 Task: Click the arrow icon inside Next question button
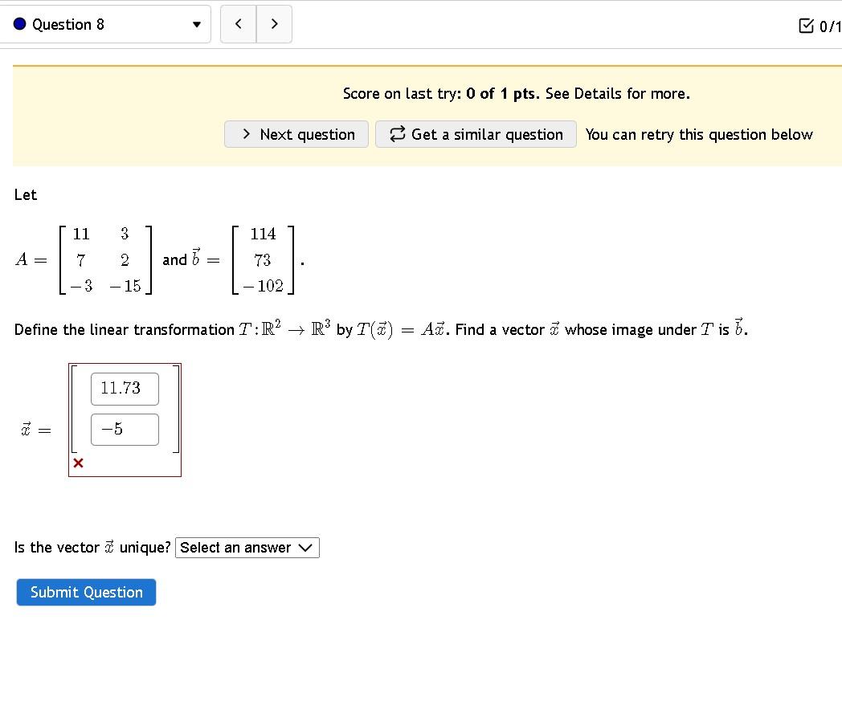click(247, 134)
